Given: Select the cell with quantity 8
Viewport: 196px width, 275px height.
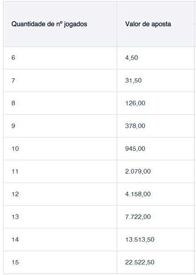Looking at the screenshot, I should pos(60,103).
